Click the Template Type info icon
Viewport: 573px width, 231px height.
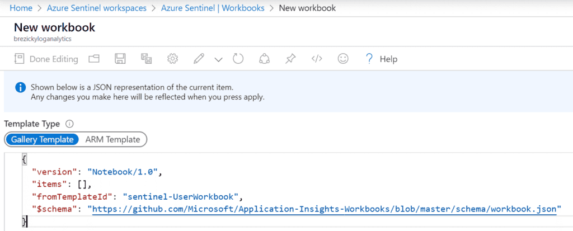(69, 124)
